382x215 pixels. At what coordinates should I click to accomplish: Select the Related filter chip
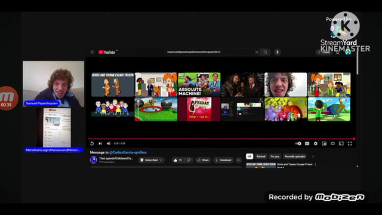coord(261,156)
